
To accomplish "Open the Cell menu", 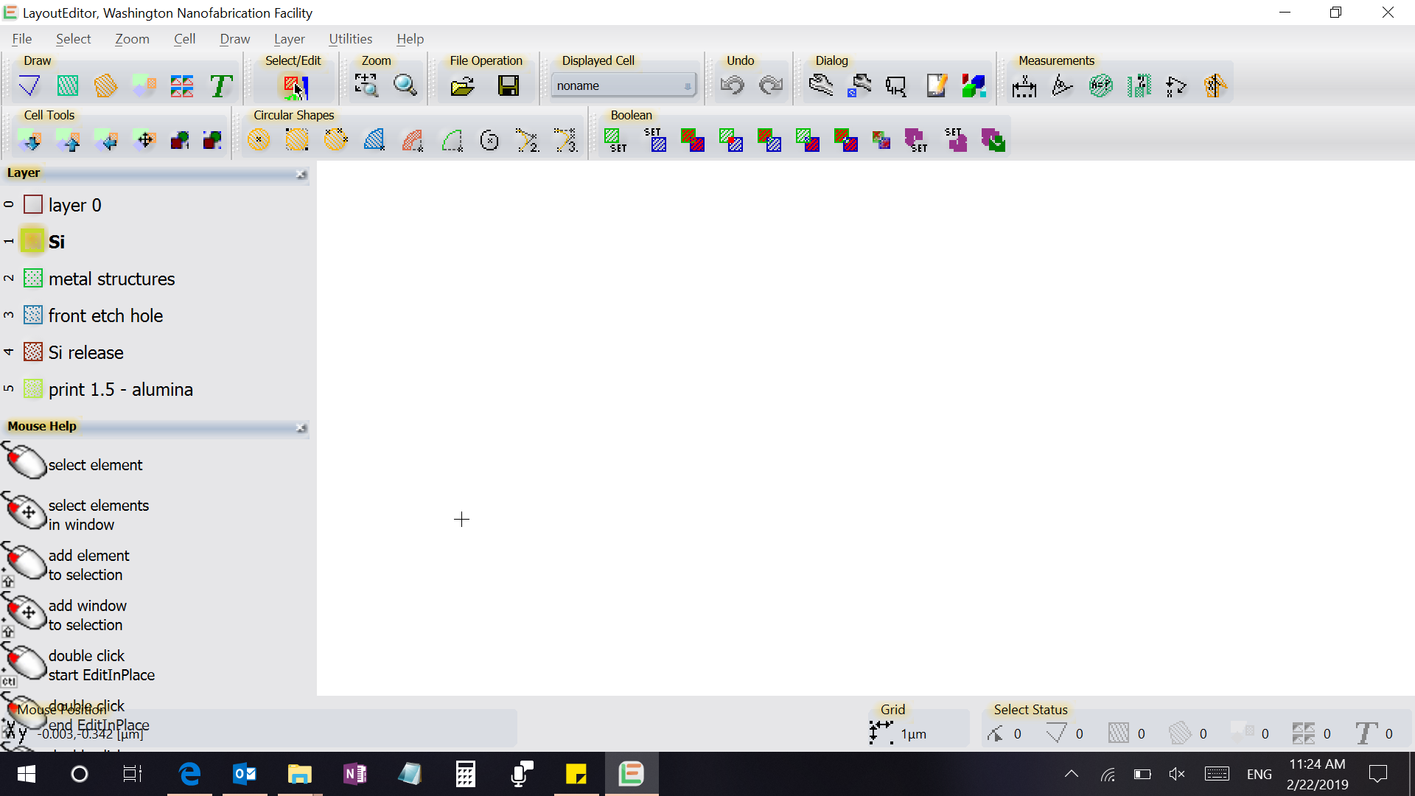I will (x=184, y=39).
